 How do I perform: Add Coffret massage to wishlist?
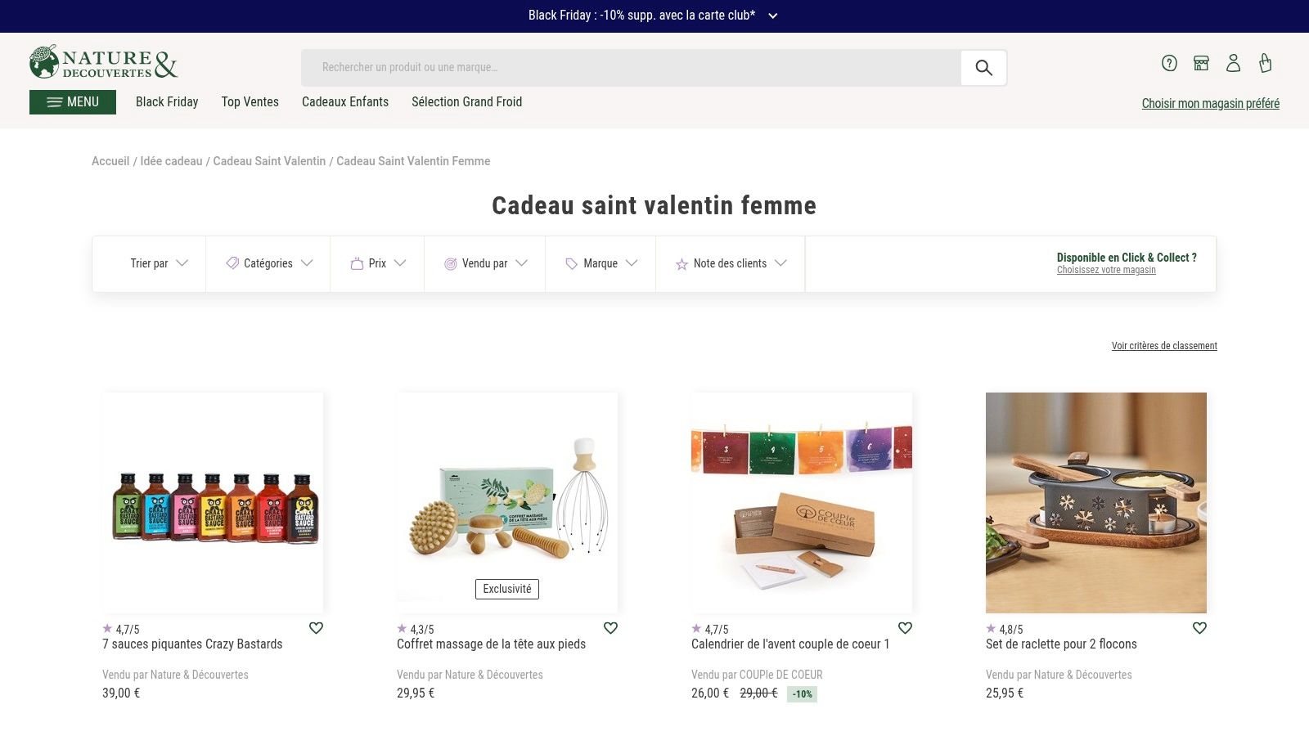(x=610, y=628)
